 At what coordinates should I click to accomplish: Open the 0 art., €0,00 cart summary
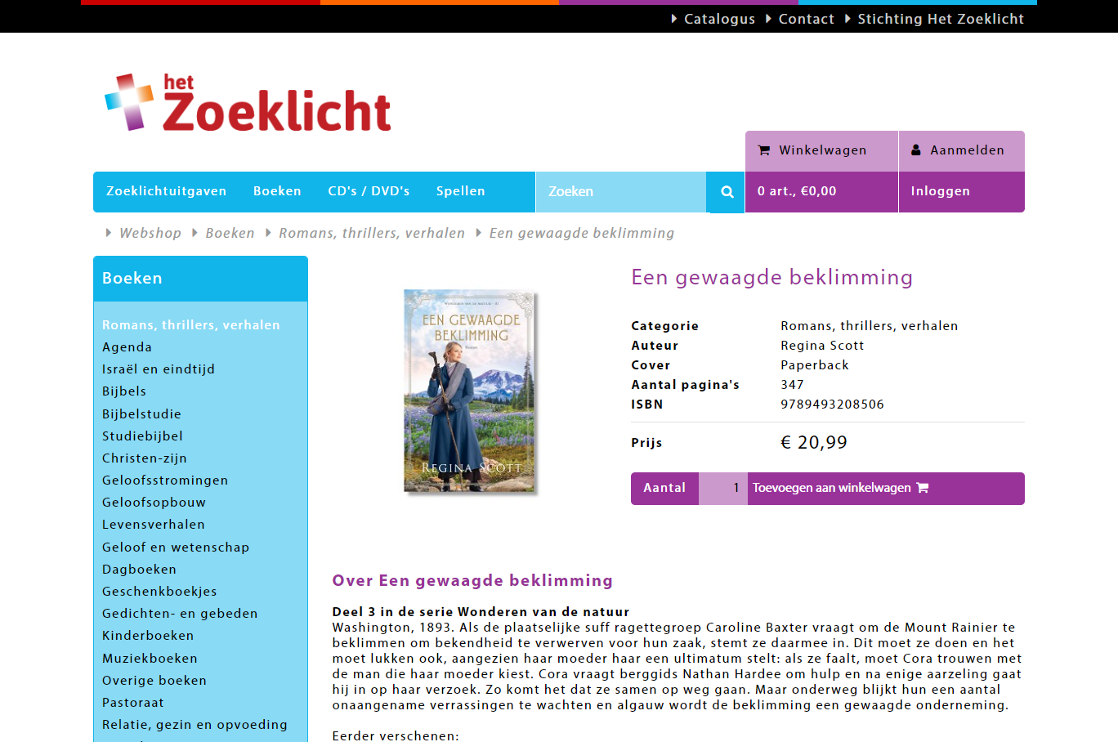click(797, 191)
